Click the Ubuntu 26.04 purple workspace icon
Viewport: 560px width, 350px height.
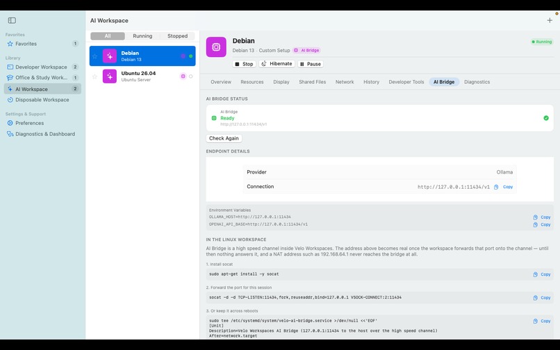[x=110, y=76]
